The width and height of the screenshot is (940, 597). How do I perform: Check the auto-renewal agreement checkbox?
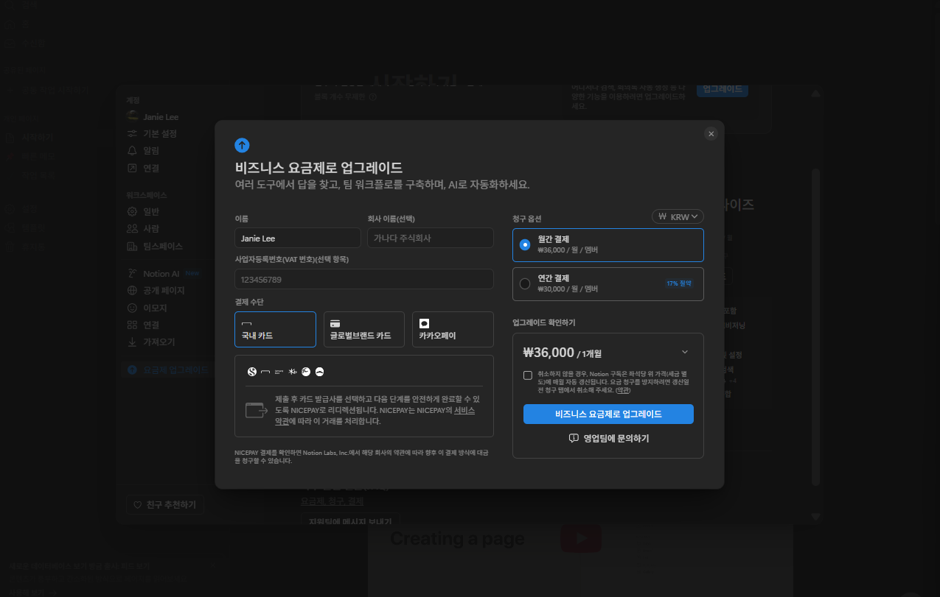(528, 375)
